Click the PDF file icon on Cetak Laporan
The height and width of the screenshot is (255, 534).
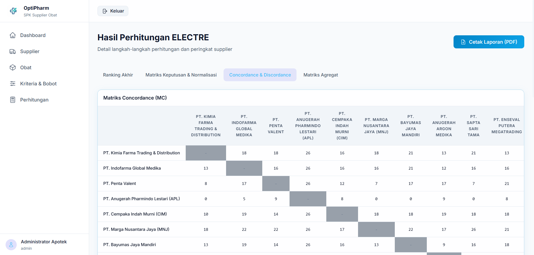pyautogui.click(x=463, y=42)
